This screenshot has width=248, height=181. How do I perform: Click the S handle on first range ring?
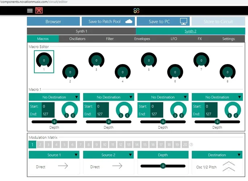pyautogui.click(x=67, y=115)
